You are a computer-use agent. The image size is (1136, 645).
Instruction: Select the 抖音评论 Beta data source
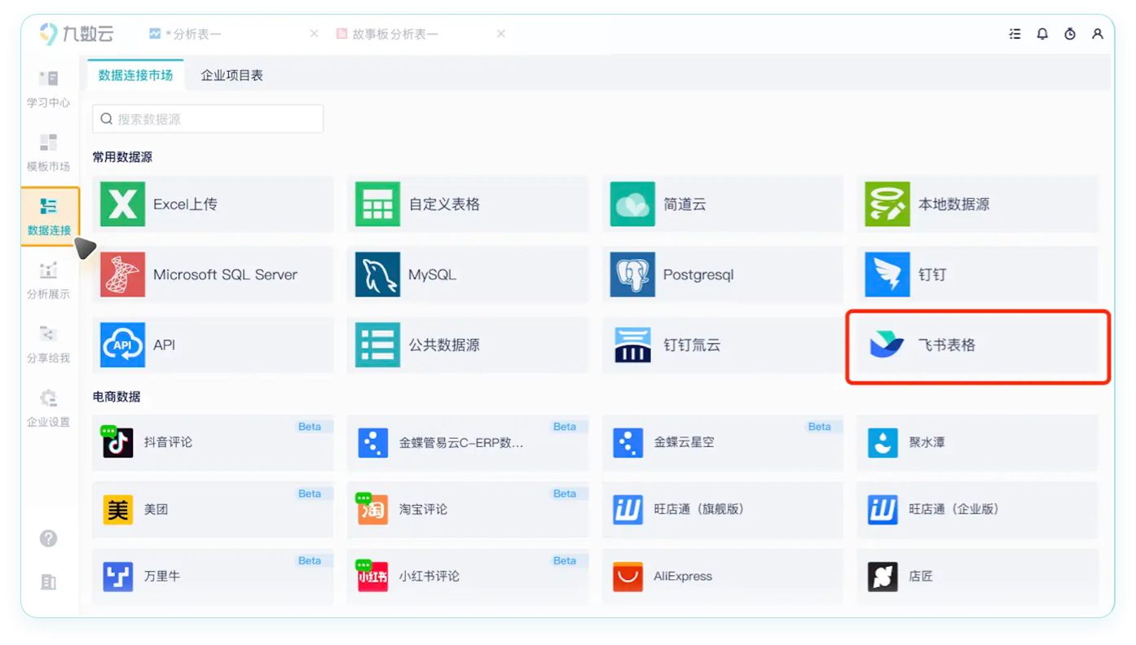pos(213,442)
